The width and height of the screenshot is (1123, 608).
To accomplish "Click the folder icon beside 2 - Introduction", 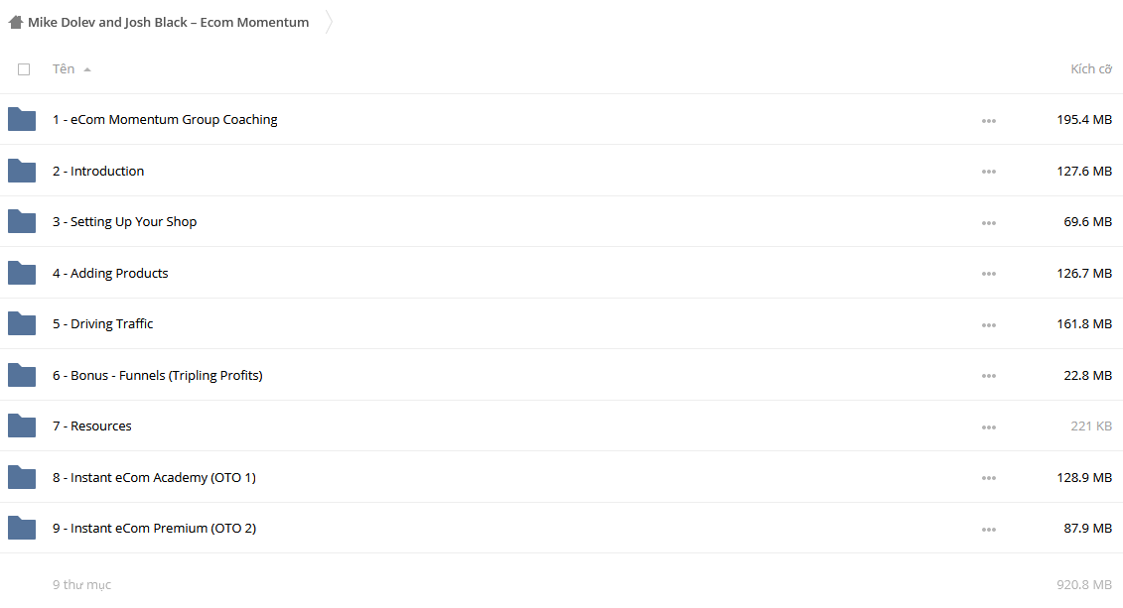I will [22, 171].
